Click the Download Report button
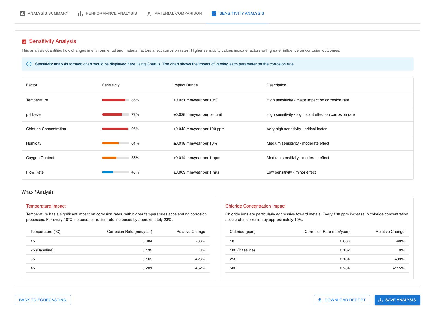Viewport: 428px width, 316px height. pos(342,300)
